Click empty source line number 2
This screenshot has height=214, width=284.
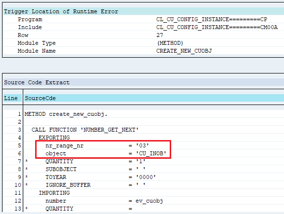19,122
